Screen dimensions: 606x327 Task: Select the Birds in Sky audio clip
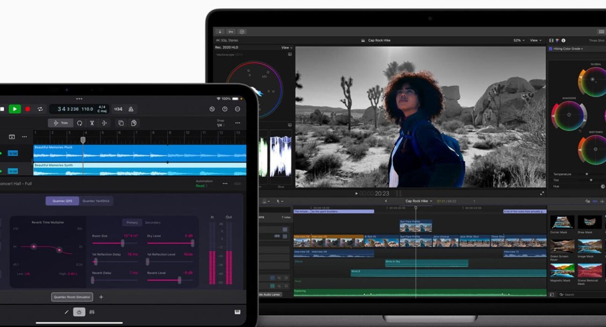click(426, 263)
